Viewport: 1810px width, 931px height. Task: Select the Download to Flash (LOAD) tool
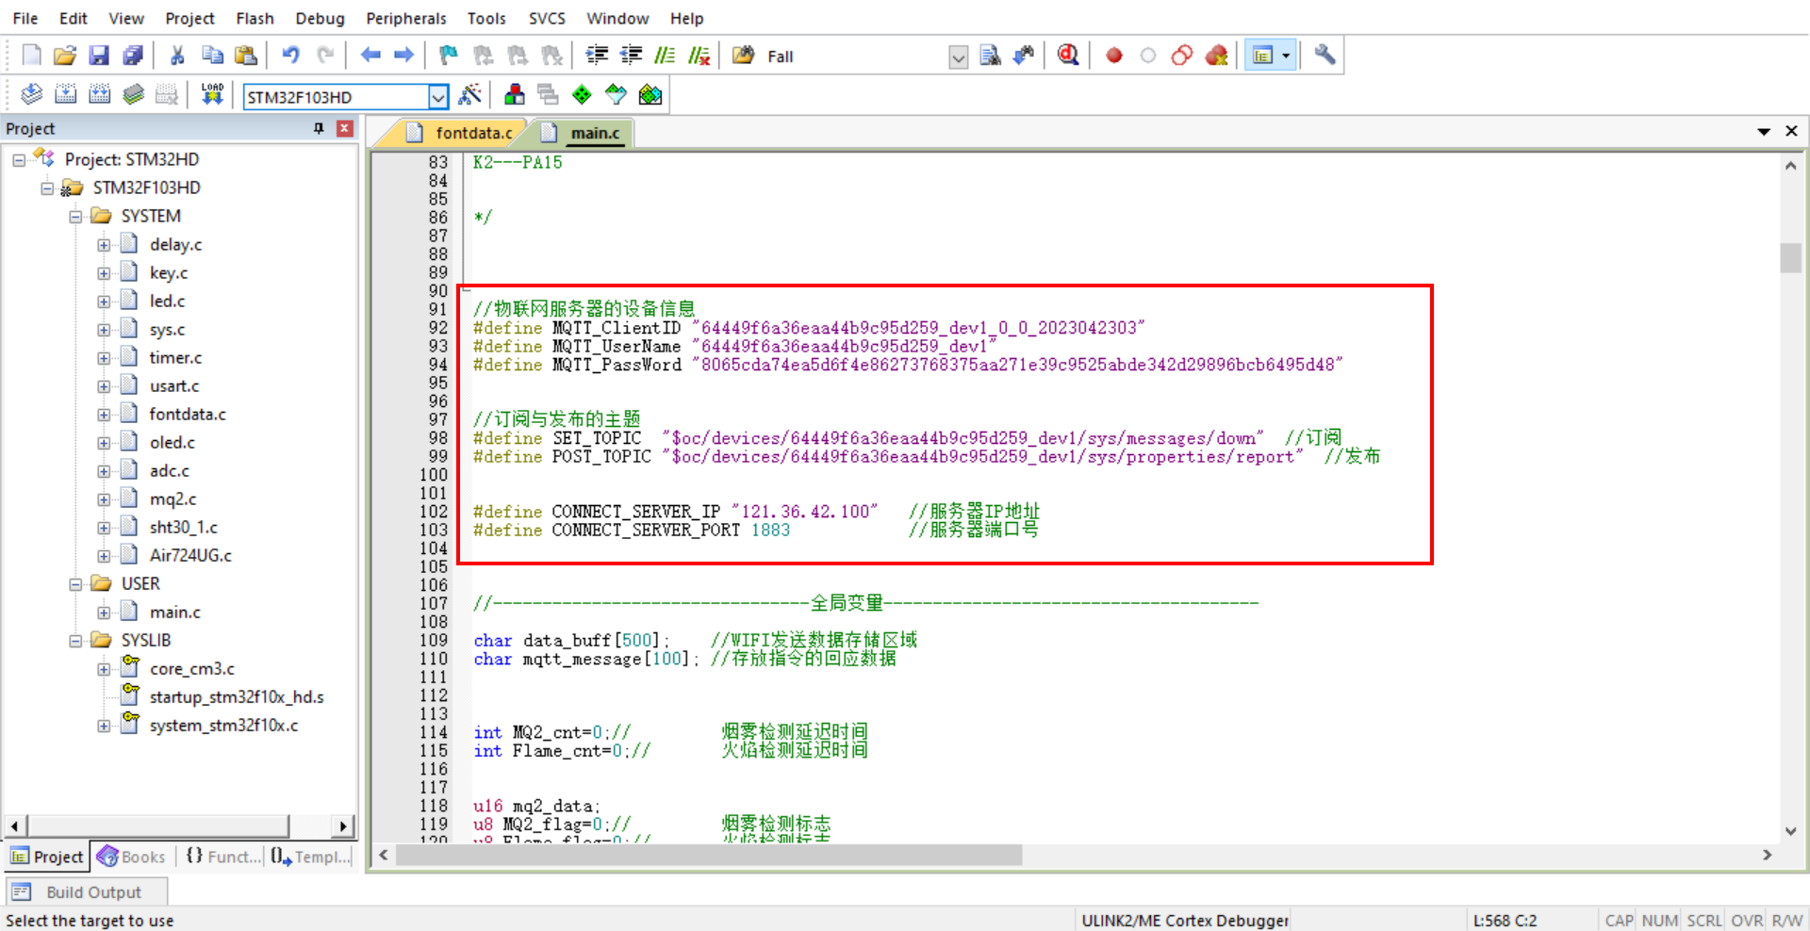click(x=212, y=93)
